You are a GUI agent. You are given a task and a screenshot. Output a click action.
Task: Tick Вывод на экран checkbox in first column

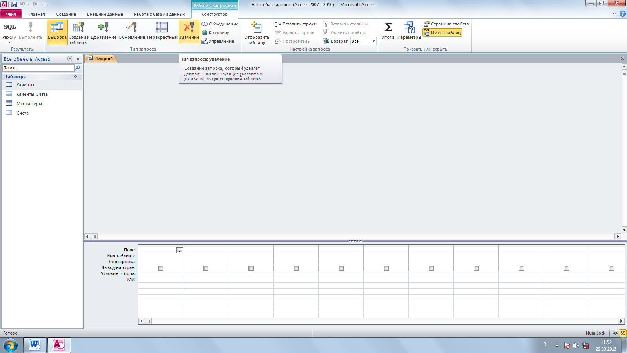coord(161,268)
